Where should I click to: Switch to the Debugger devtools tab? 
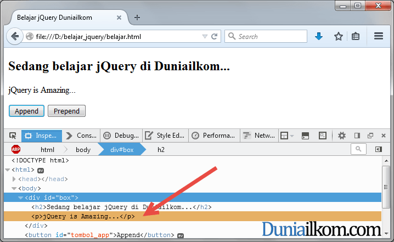coord(121,136)
